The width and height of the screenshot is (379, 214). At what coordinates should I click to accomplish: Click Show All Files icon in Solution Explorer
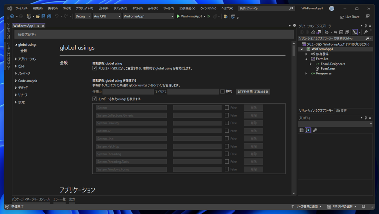pos(347,32)
